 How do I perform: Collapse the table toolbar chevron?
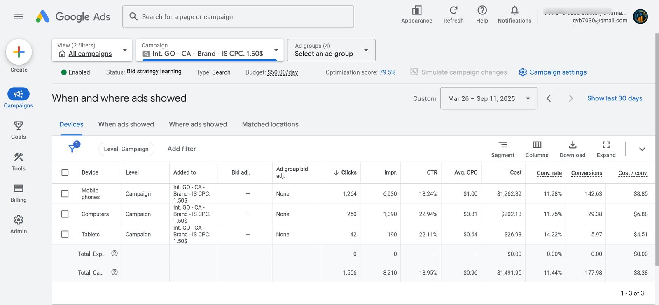(642, 149)
